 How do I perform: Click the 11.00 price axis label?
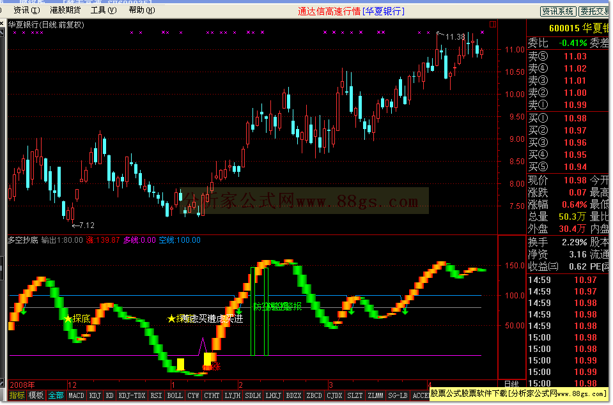pyautogui.click(x=515, y=50)
